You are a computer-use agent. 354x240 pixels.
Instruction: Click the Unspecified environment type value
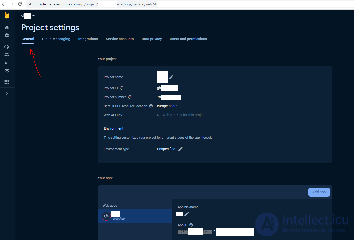click(x=166, y=149)
